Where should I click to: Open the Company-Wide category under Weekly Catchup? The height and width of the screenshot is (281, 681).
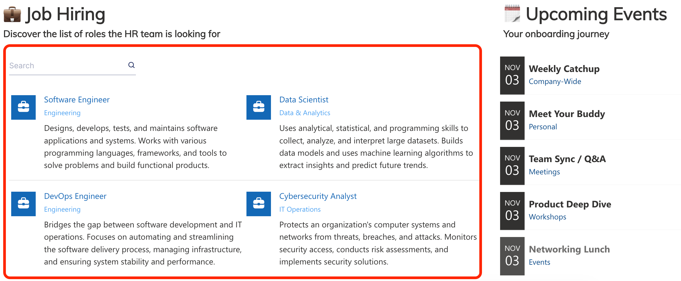tap(555, 81)
